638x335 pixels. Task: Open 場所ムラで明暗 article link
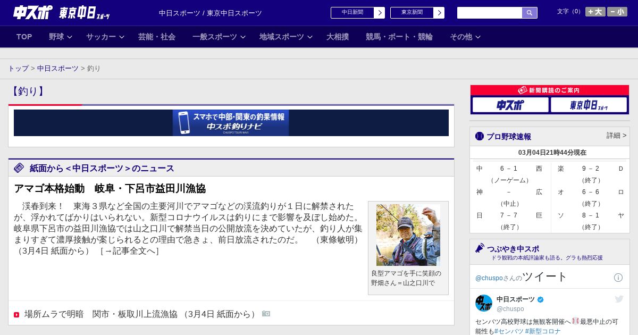(x=141, y=314)
